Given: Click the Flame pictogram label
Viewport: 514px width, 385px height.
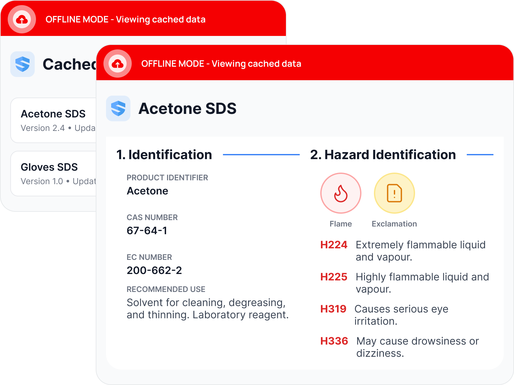Looking at the screenshot, I should coord(341,224).
